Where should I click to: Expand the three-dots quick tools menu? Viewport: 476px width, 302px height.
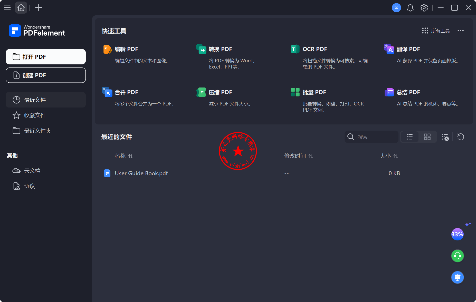[461, 31]
